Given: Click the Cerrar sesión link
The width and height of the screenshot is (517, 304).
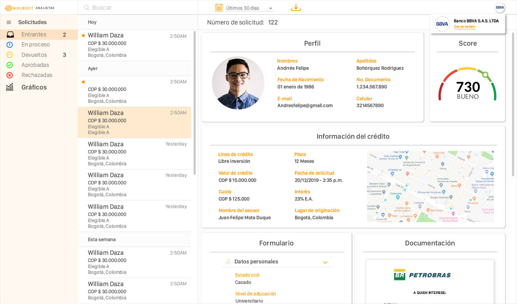Looking at the screenshot, I should tap(464, 27).
